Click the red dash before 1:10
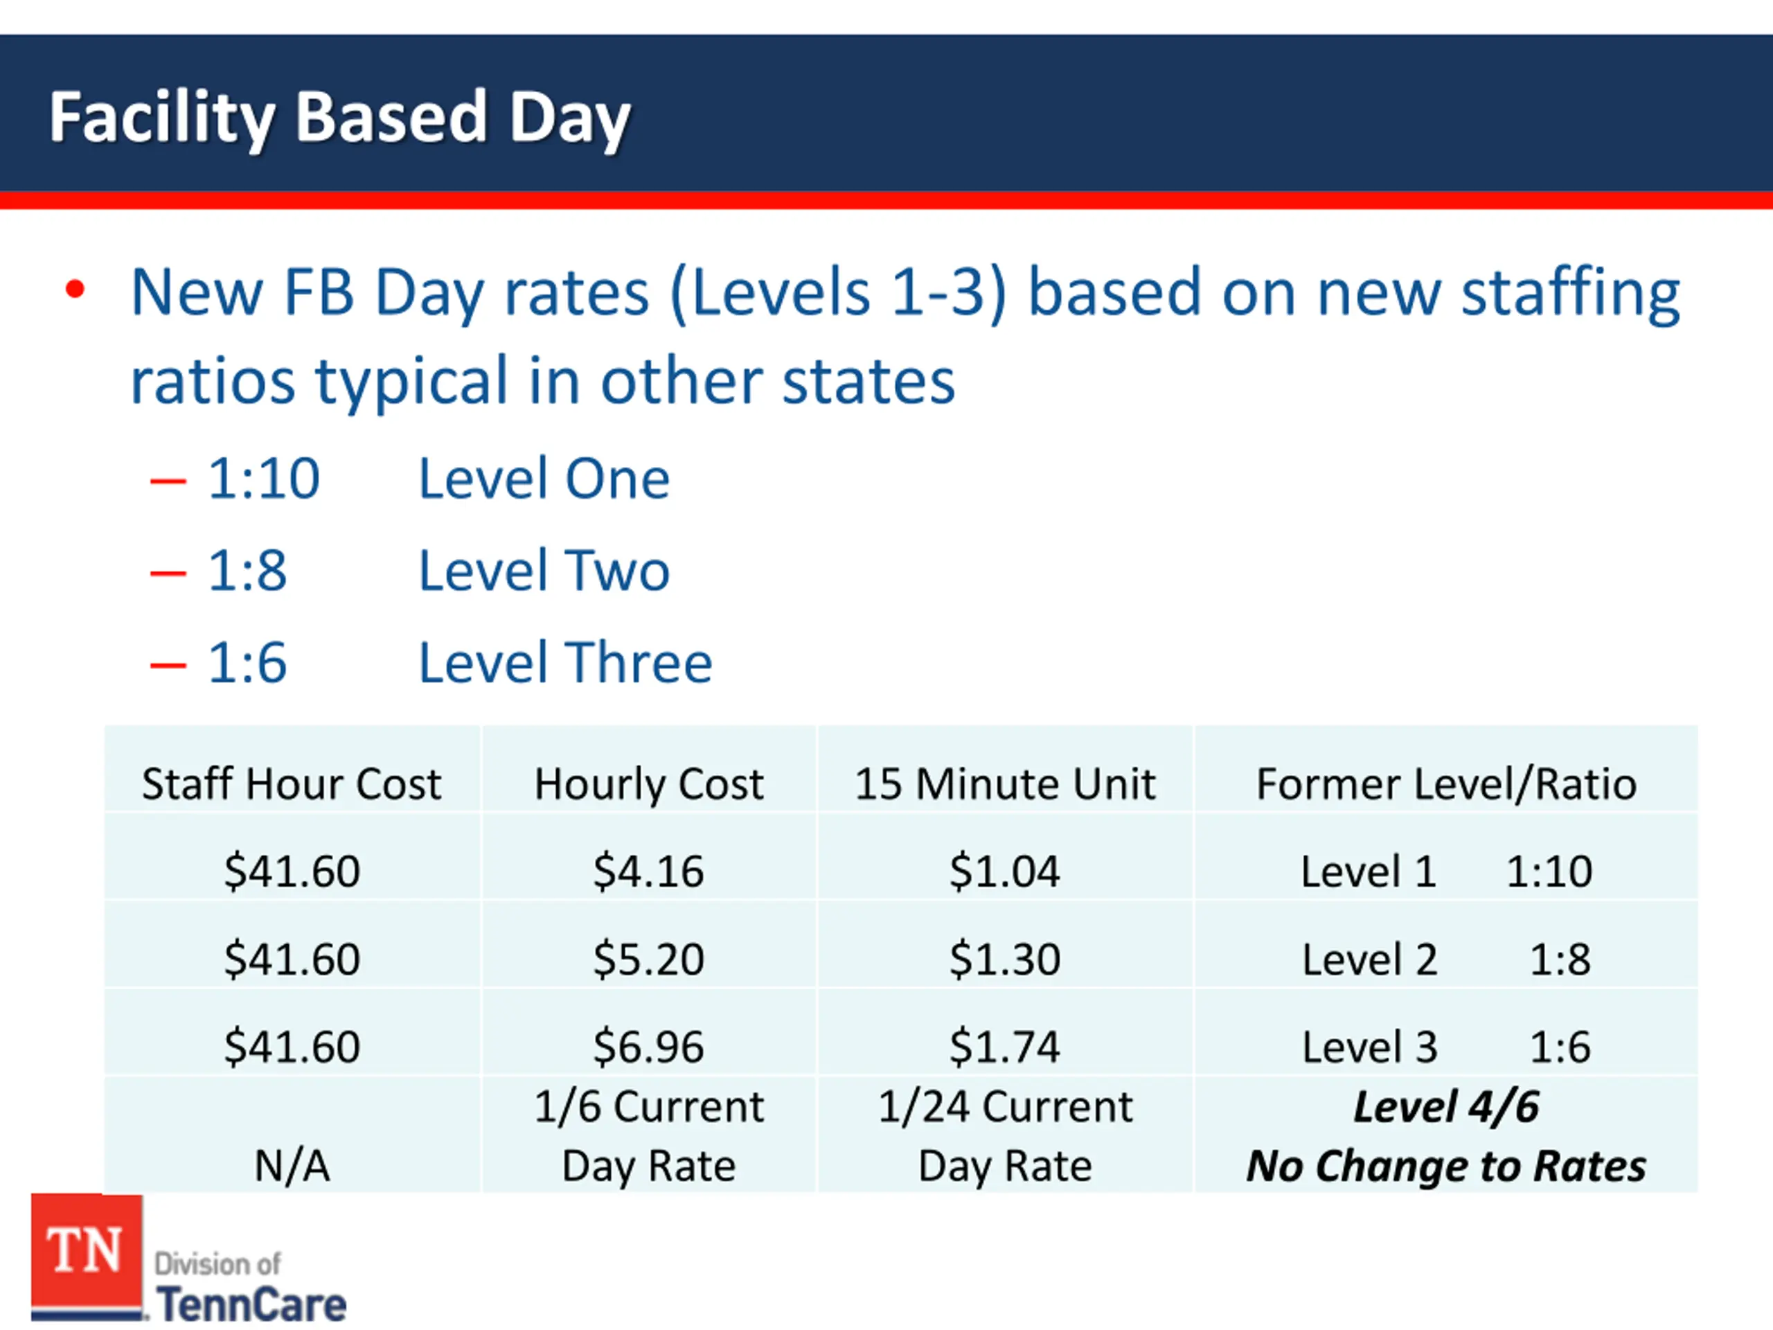 click(168, 481)
